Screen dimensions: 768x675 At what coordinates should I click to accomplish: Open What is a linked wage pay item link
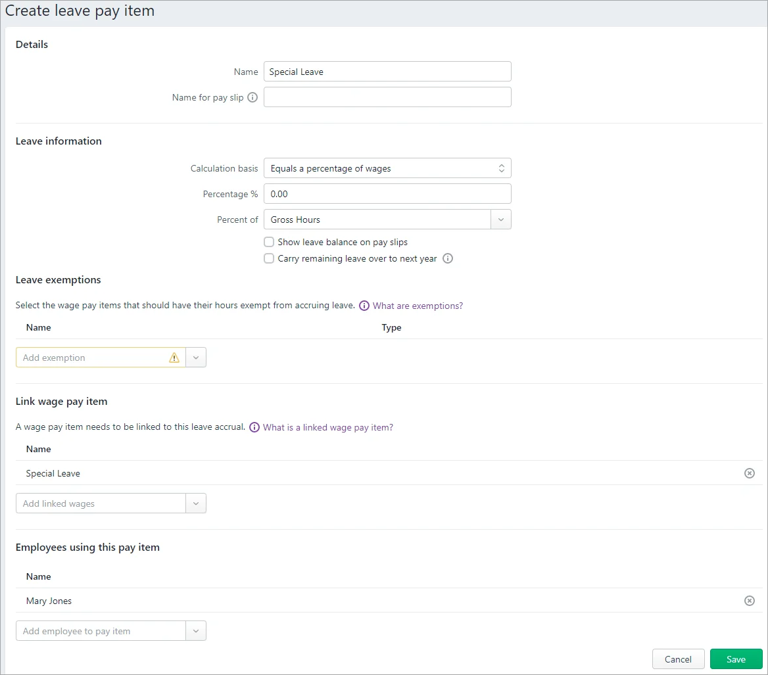[x=327, y=427]
